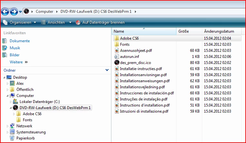Image resolution: width=246 pixels, height=143 pixels.
Task: Select Systemsteuerung in the folder tree
Action: 31,132
